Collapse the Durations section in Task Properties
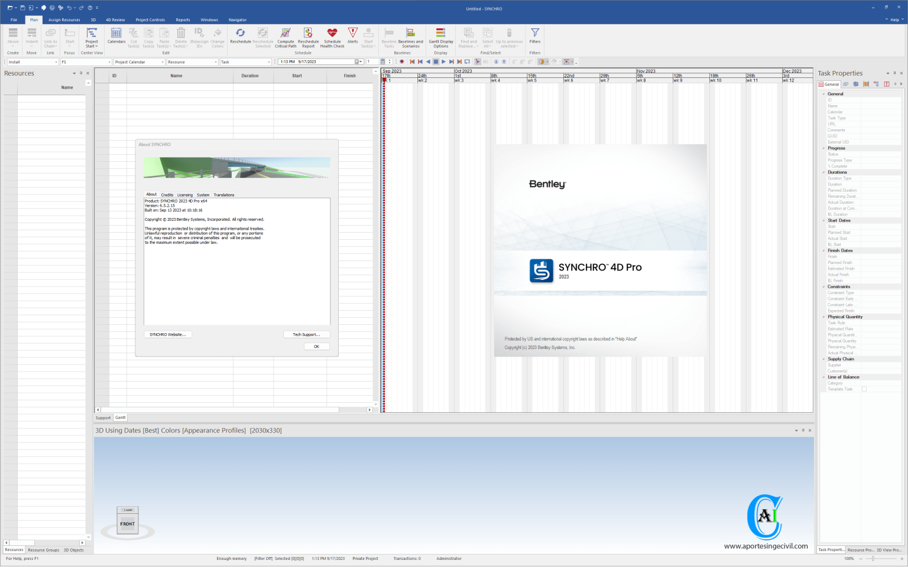908x567 pixels. click(x=824, y=172)
